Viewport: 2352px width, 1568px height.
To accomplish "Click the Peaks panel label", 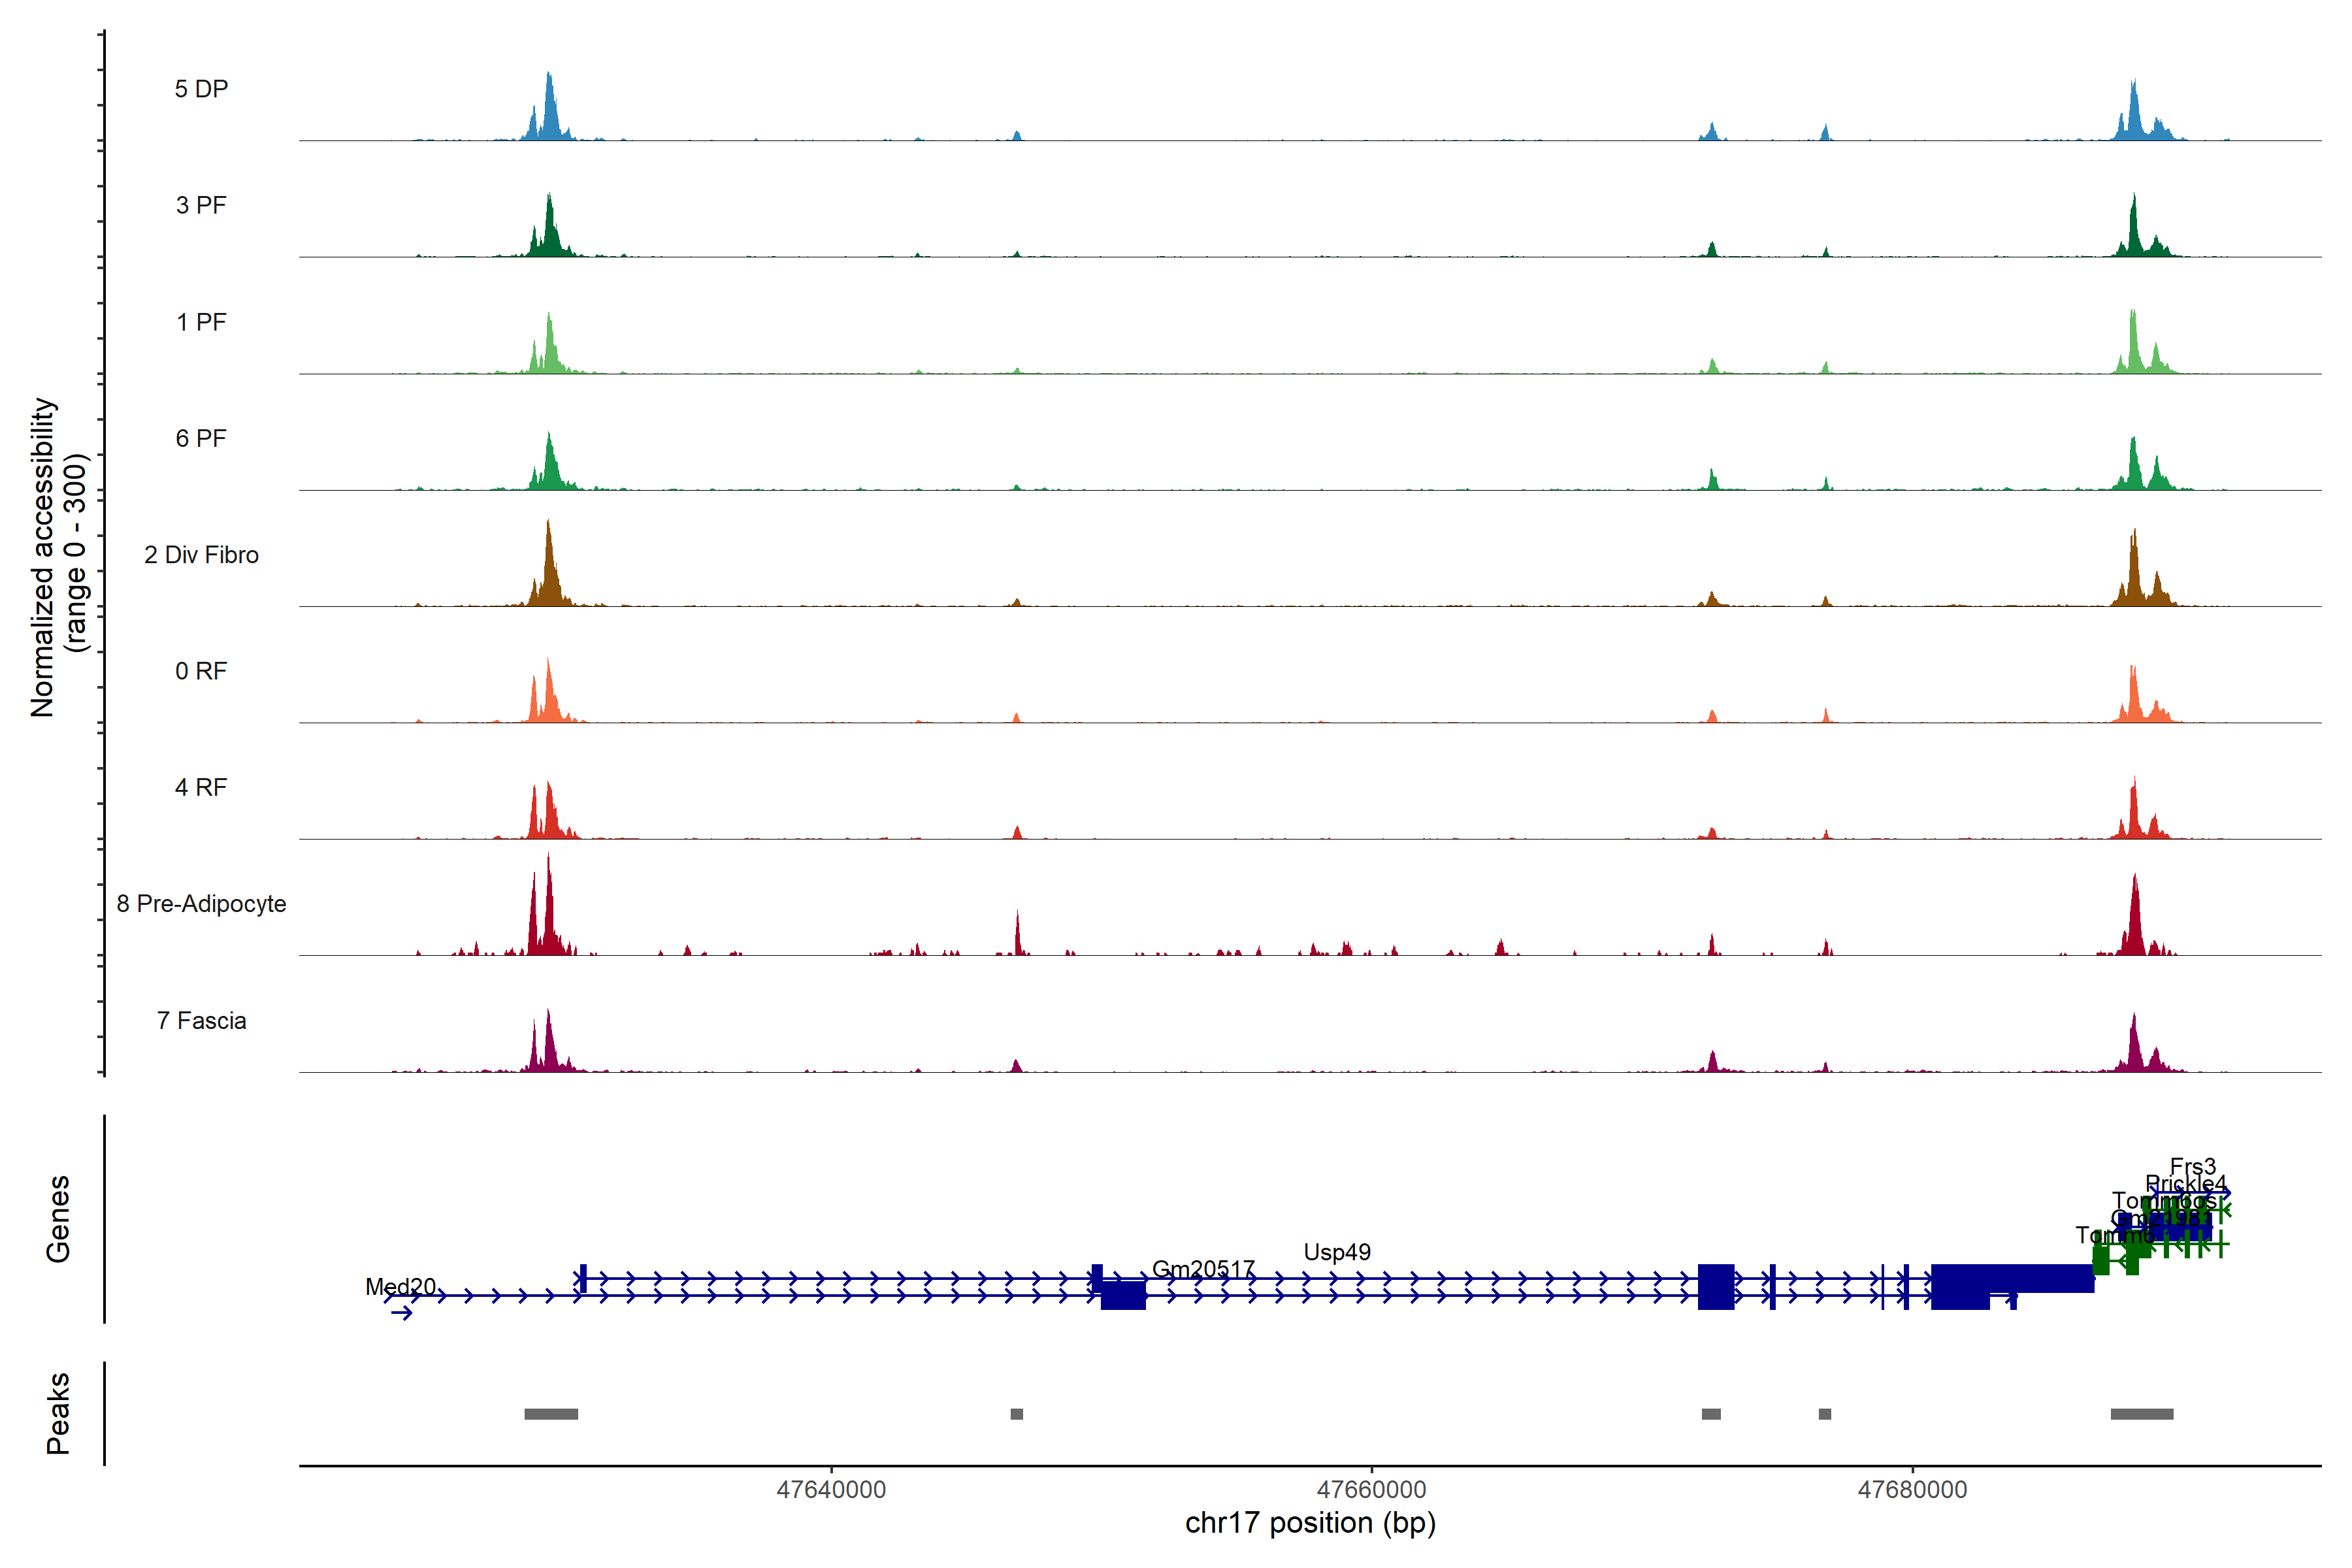I will [58, 1413].
